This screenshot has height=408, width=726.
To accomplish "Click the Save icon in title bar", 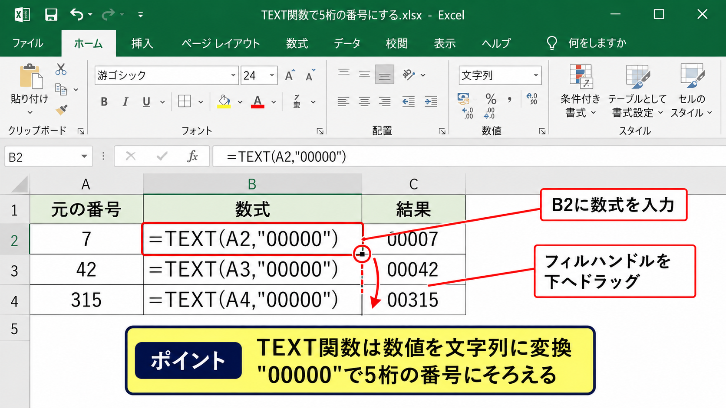I will coord(51,15).
